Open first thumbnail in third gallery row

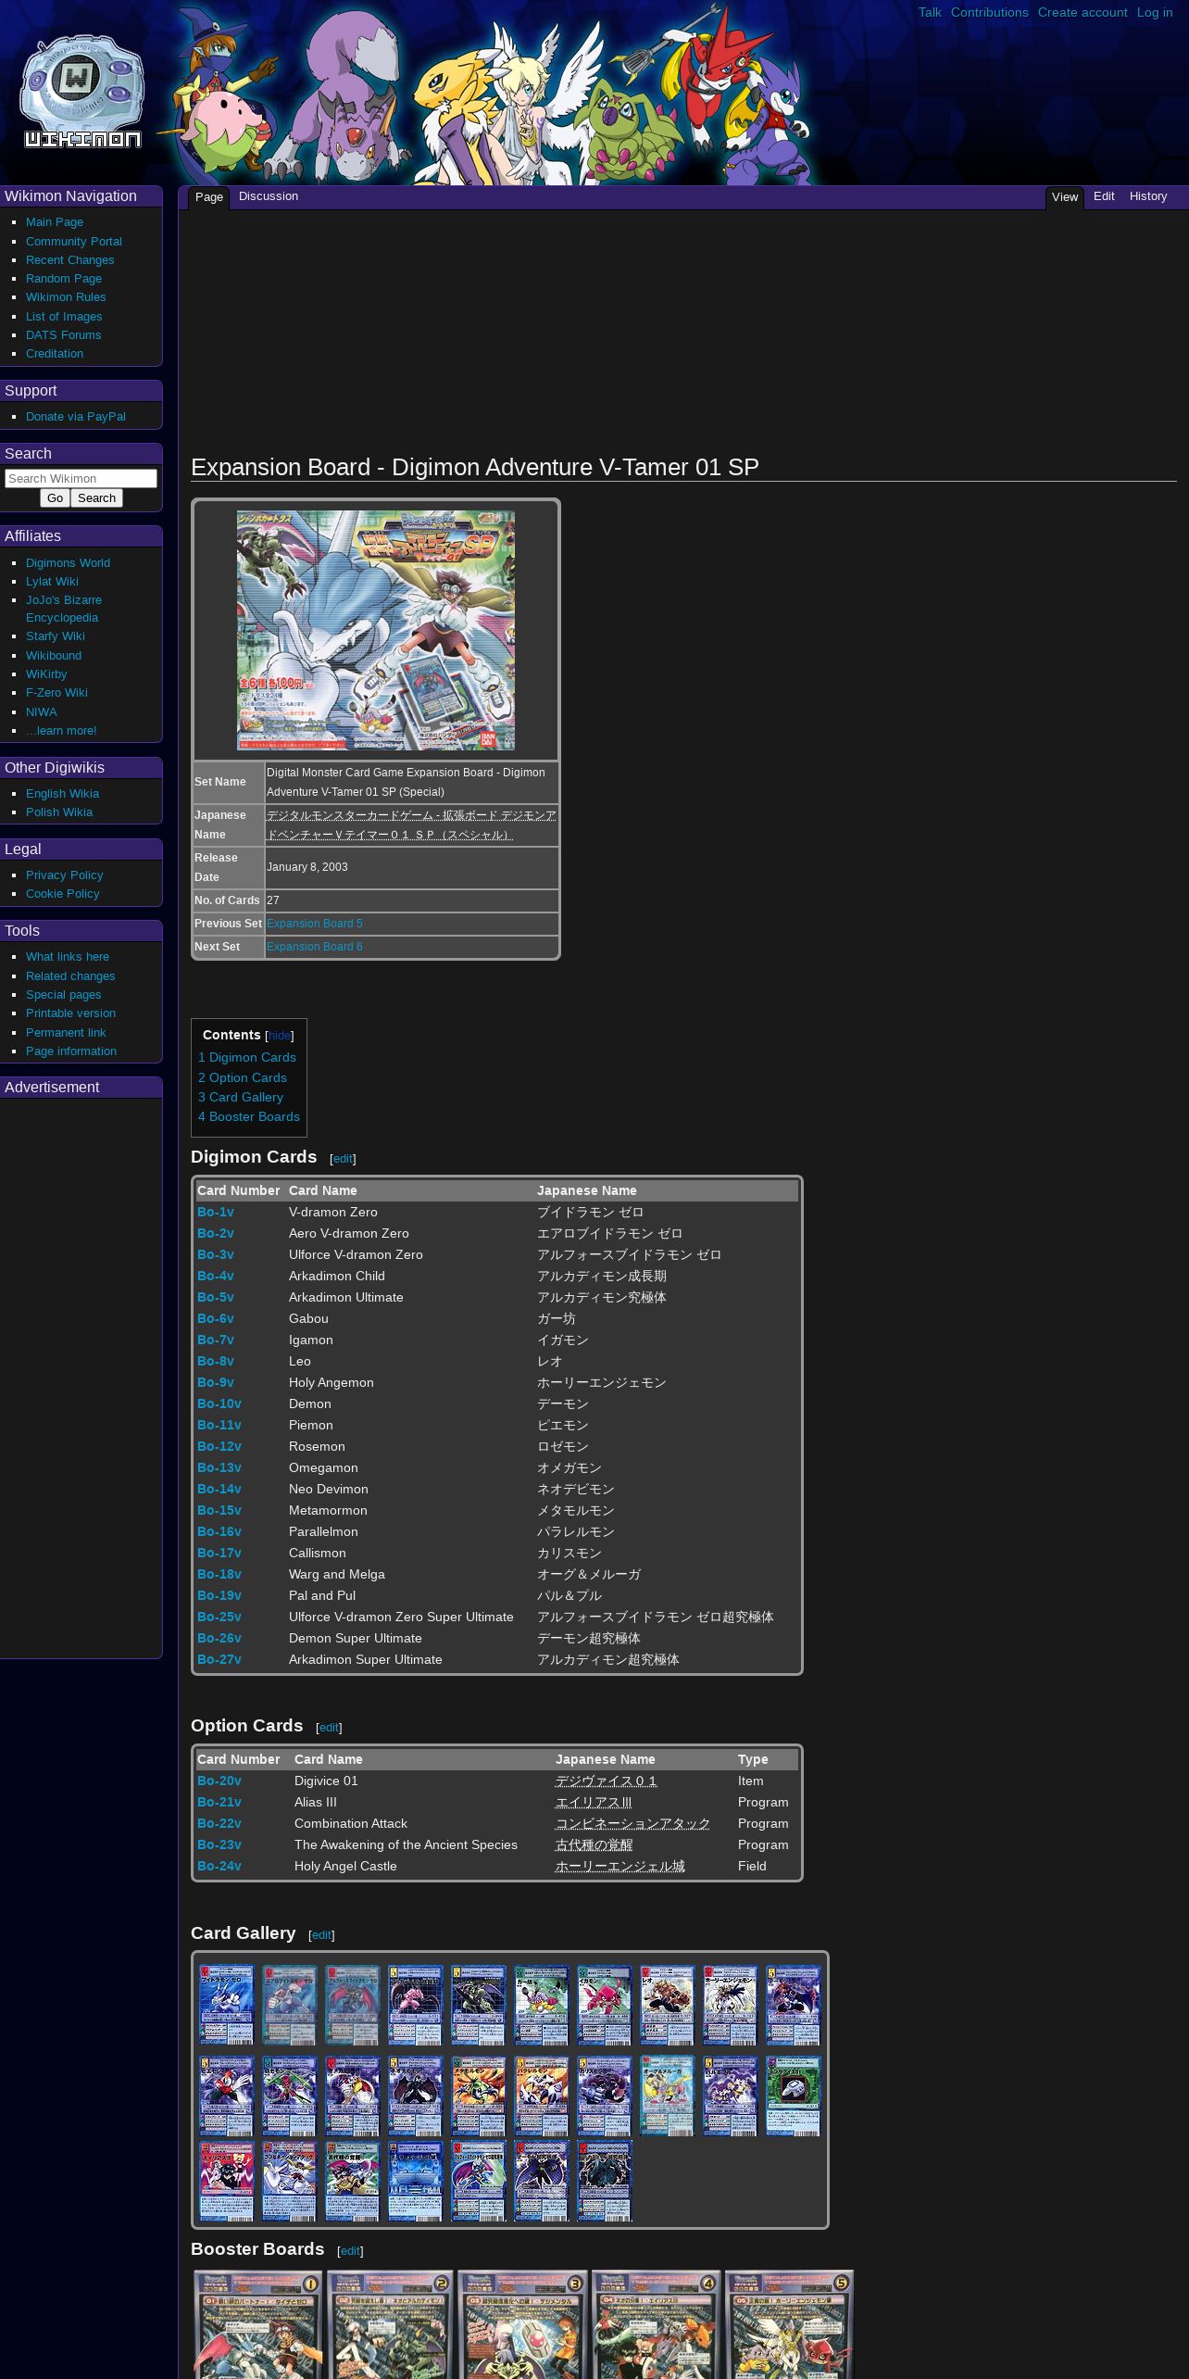coord(226,2181)
